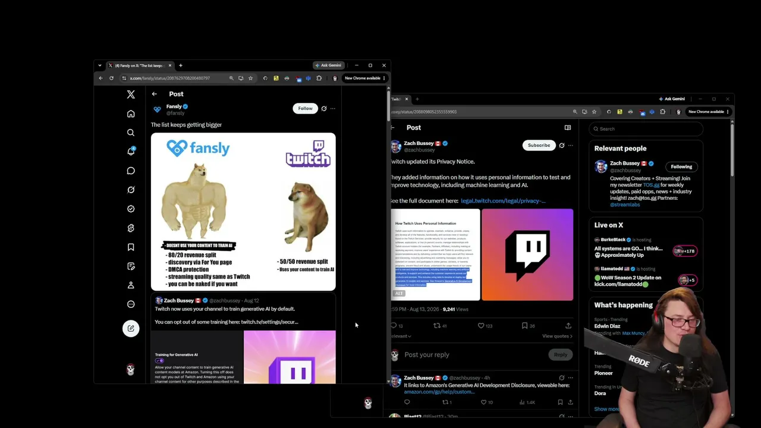This screenshot has height=428, width=761.
Task: Open Chat messages in the X sidebar
Action: pos(131,171)
